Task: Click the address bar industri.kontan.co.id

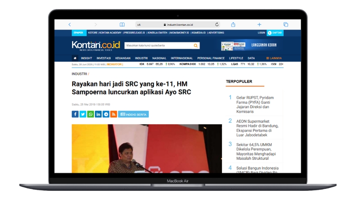Action: click(178, 25)
